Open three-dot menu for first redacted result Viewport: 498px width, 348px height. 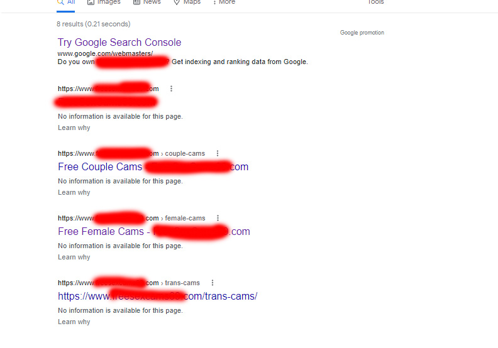pos(171,89)
